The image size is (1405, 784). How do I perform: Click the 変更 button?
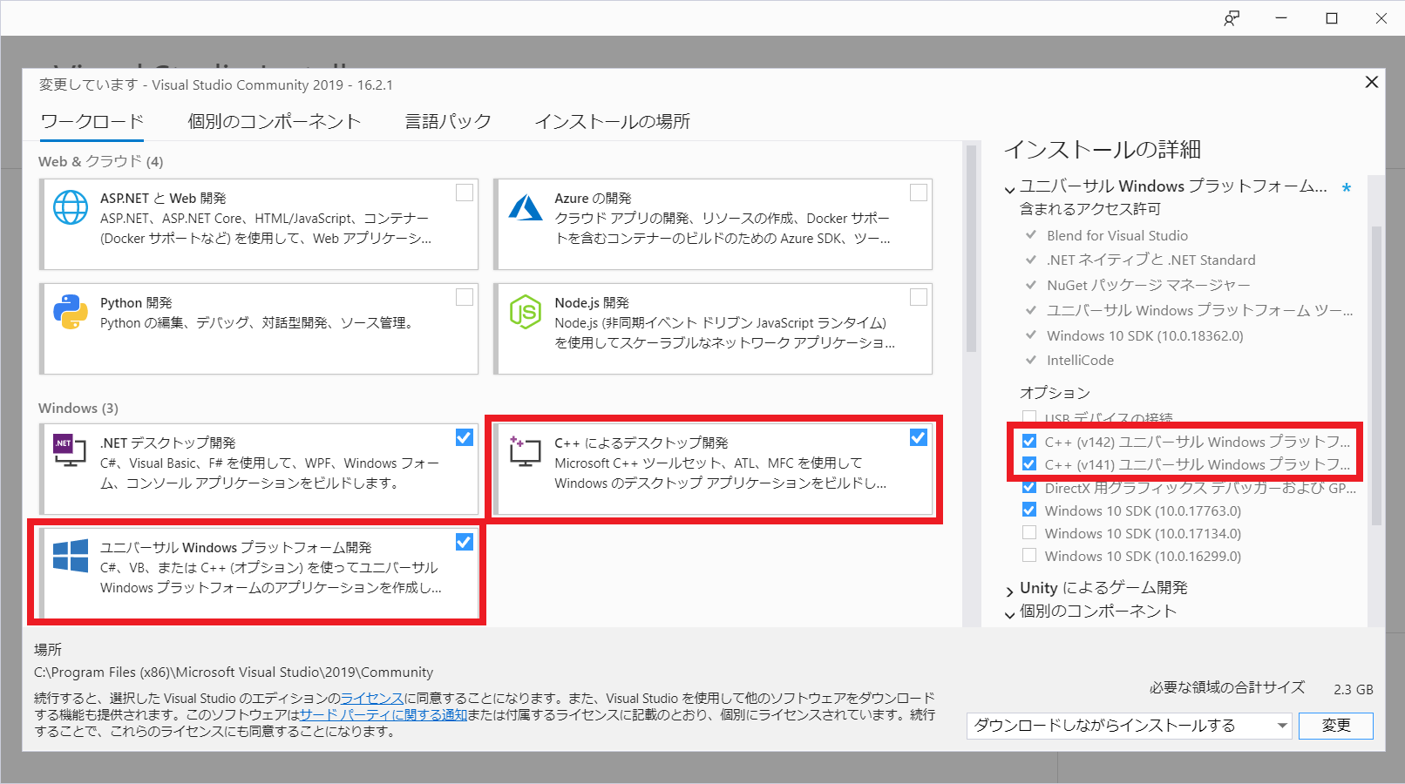pos(1335,725)
